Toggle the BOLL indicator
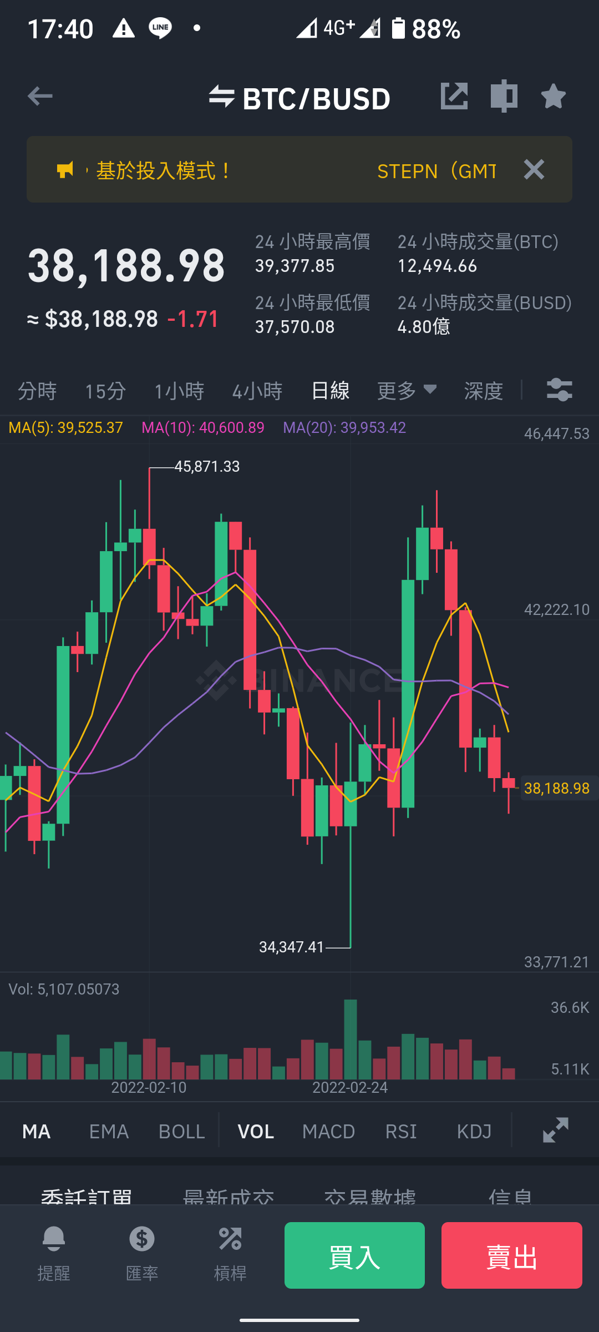Screen dimensions: 599x1332 point(182,1131)
